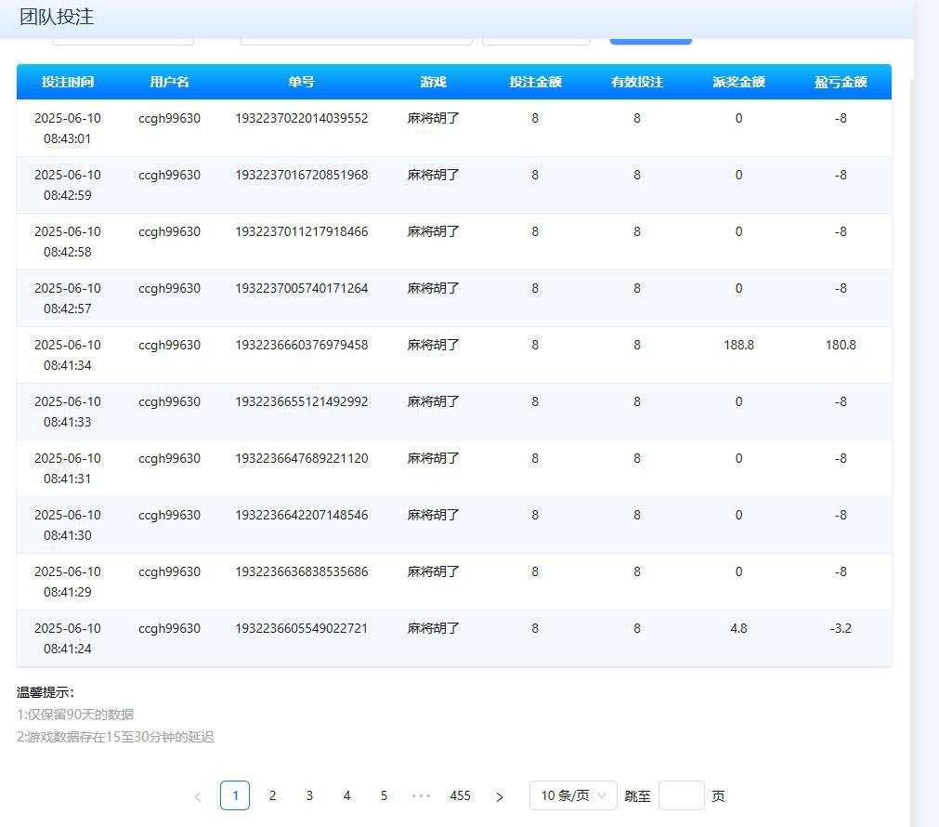Image resolution: width=939 pixels, height=827 pixels.
Task: Go to page 3
Action: coord(309,795)
